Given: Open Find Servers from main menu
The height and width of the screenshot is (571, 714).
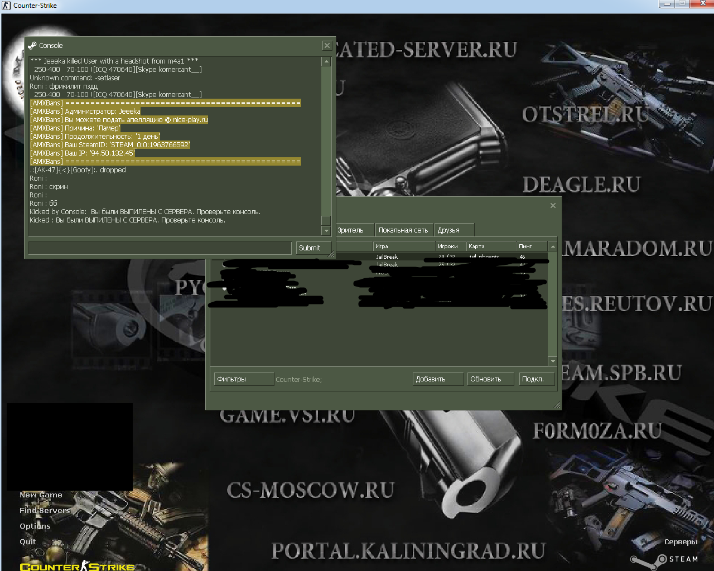Looking at the screenshot, I should 45,511.
